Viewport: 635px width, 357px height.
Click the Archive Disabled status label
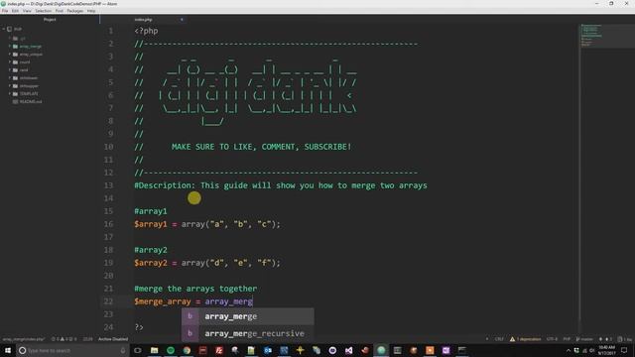(113, 339)
